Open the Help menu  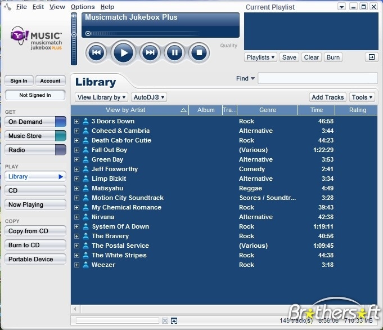pos(107,7)
